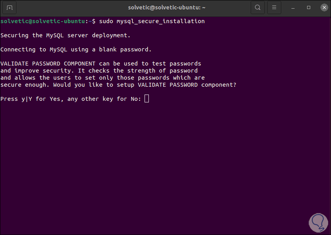Screen dimensions: 331x235
Task: Click the secure enough question line
Action: click(118, 85)
